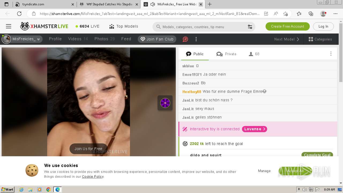Open browser profile avatar
The width and height of the screenshot is (343, 193).
(323, 14)
